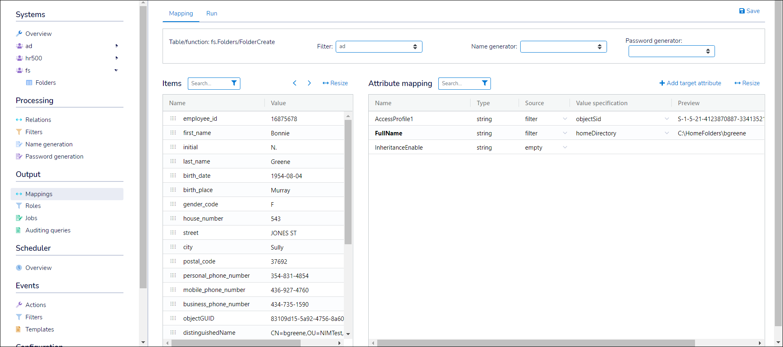The image size is (783, 347).
Task: Click the Items search input field
Action: (209, 83)
